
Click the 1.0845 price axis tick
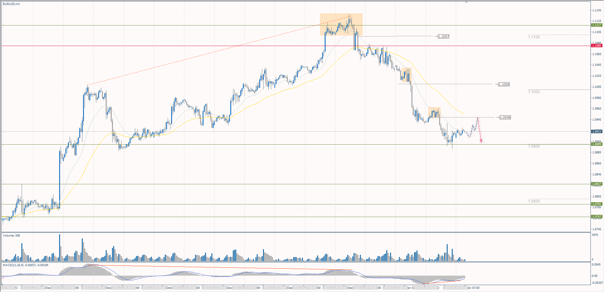point(597,175)
